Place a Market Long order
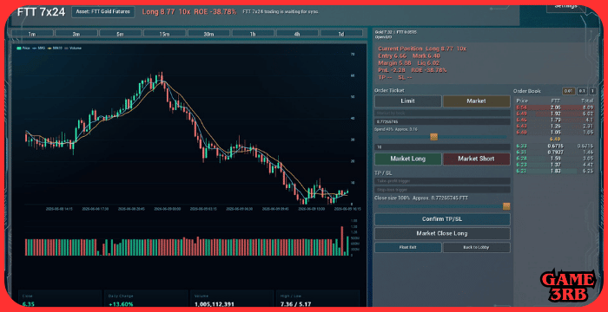 coord(407,159)
